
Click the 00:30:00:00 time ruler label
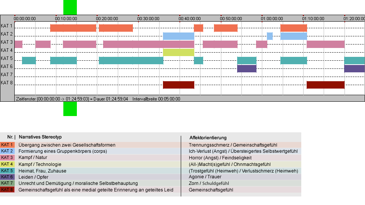148,19
